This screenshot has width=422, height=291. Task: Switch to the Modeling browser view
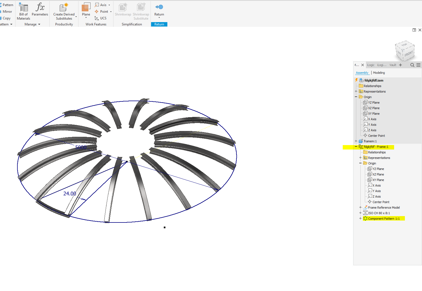coord(379,73)
